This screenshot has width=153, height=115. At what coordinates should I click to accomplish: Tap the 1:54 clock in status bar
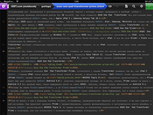tap(76, 1)
